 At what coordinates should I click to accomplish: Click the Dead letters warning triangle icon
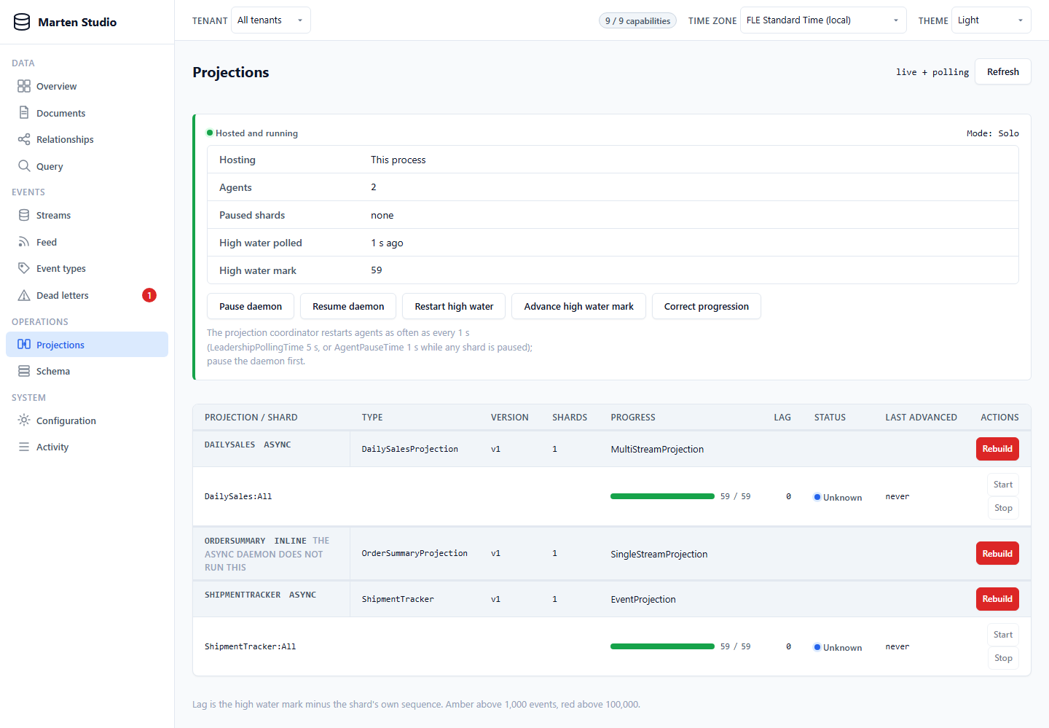tap(24, 295)
